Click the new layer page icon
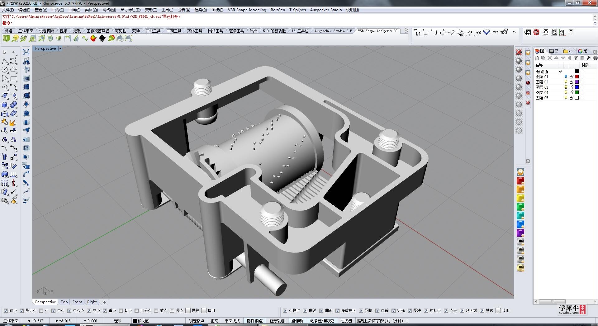 point(537,58)
